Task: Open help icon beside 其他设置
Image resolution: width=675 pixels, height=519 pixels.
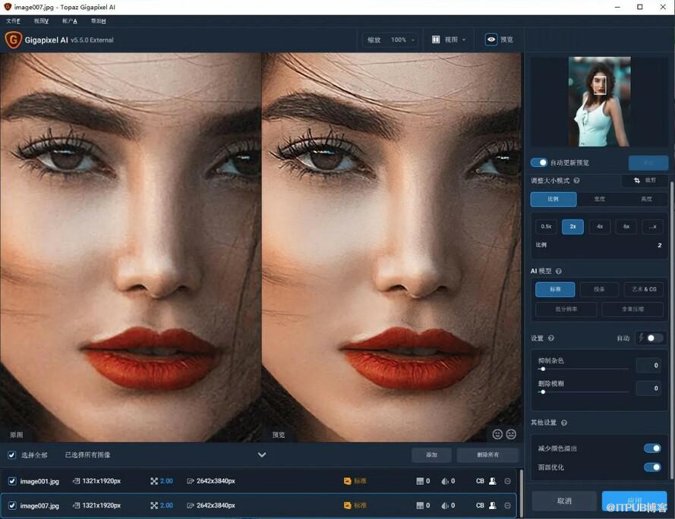Action: coord(564,423)
